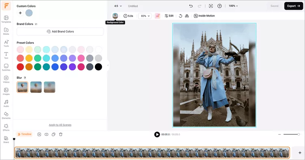This screenshot has height=160, width=305.
Task: Open the 100% zoom dropdown
Action: [x=233, y=6]
